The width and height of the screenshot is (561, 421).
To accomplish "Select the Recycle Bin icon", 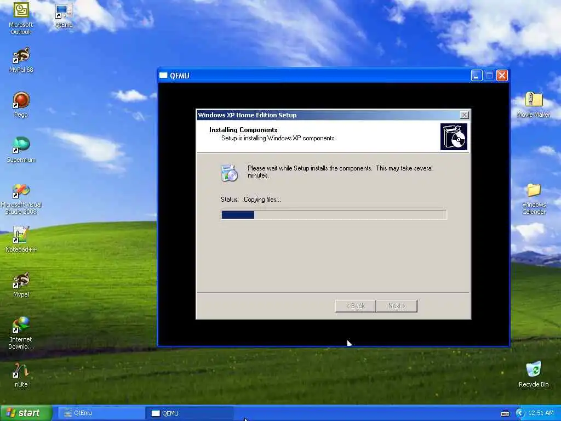I will coord(534,374).
